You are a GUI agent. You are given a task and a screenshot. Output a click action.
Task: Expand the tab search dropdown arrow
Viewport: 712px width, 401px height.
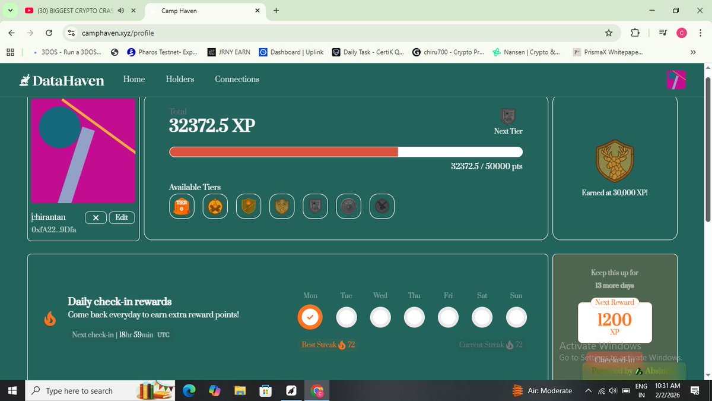coord(10,11)
